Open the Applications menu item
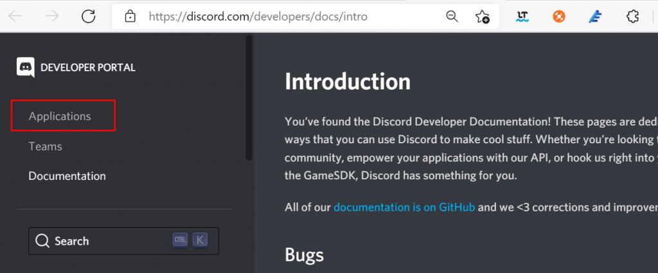 tap(60, 116)
